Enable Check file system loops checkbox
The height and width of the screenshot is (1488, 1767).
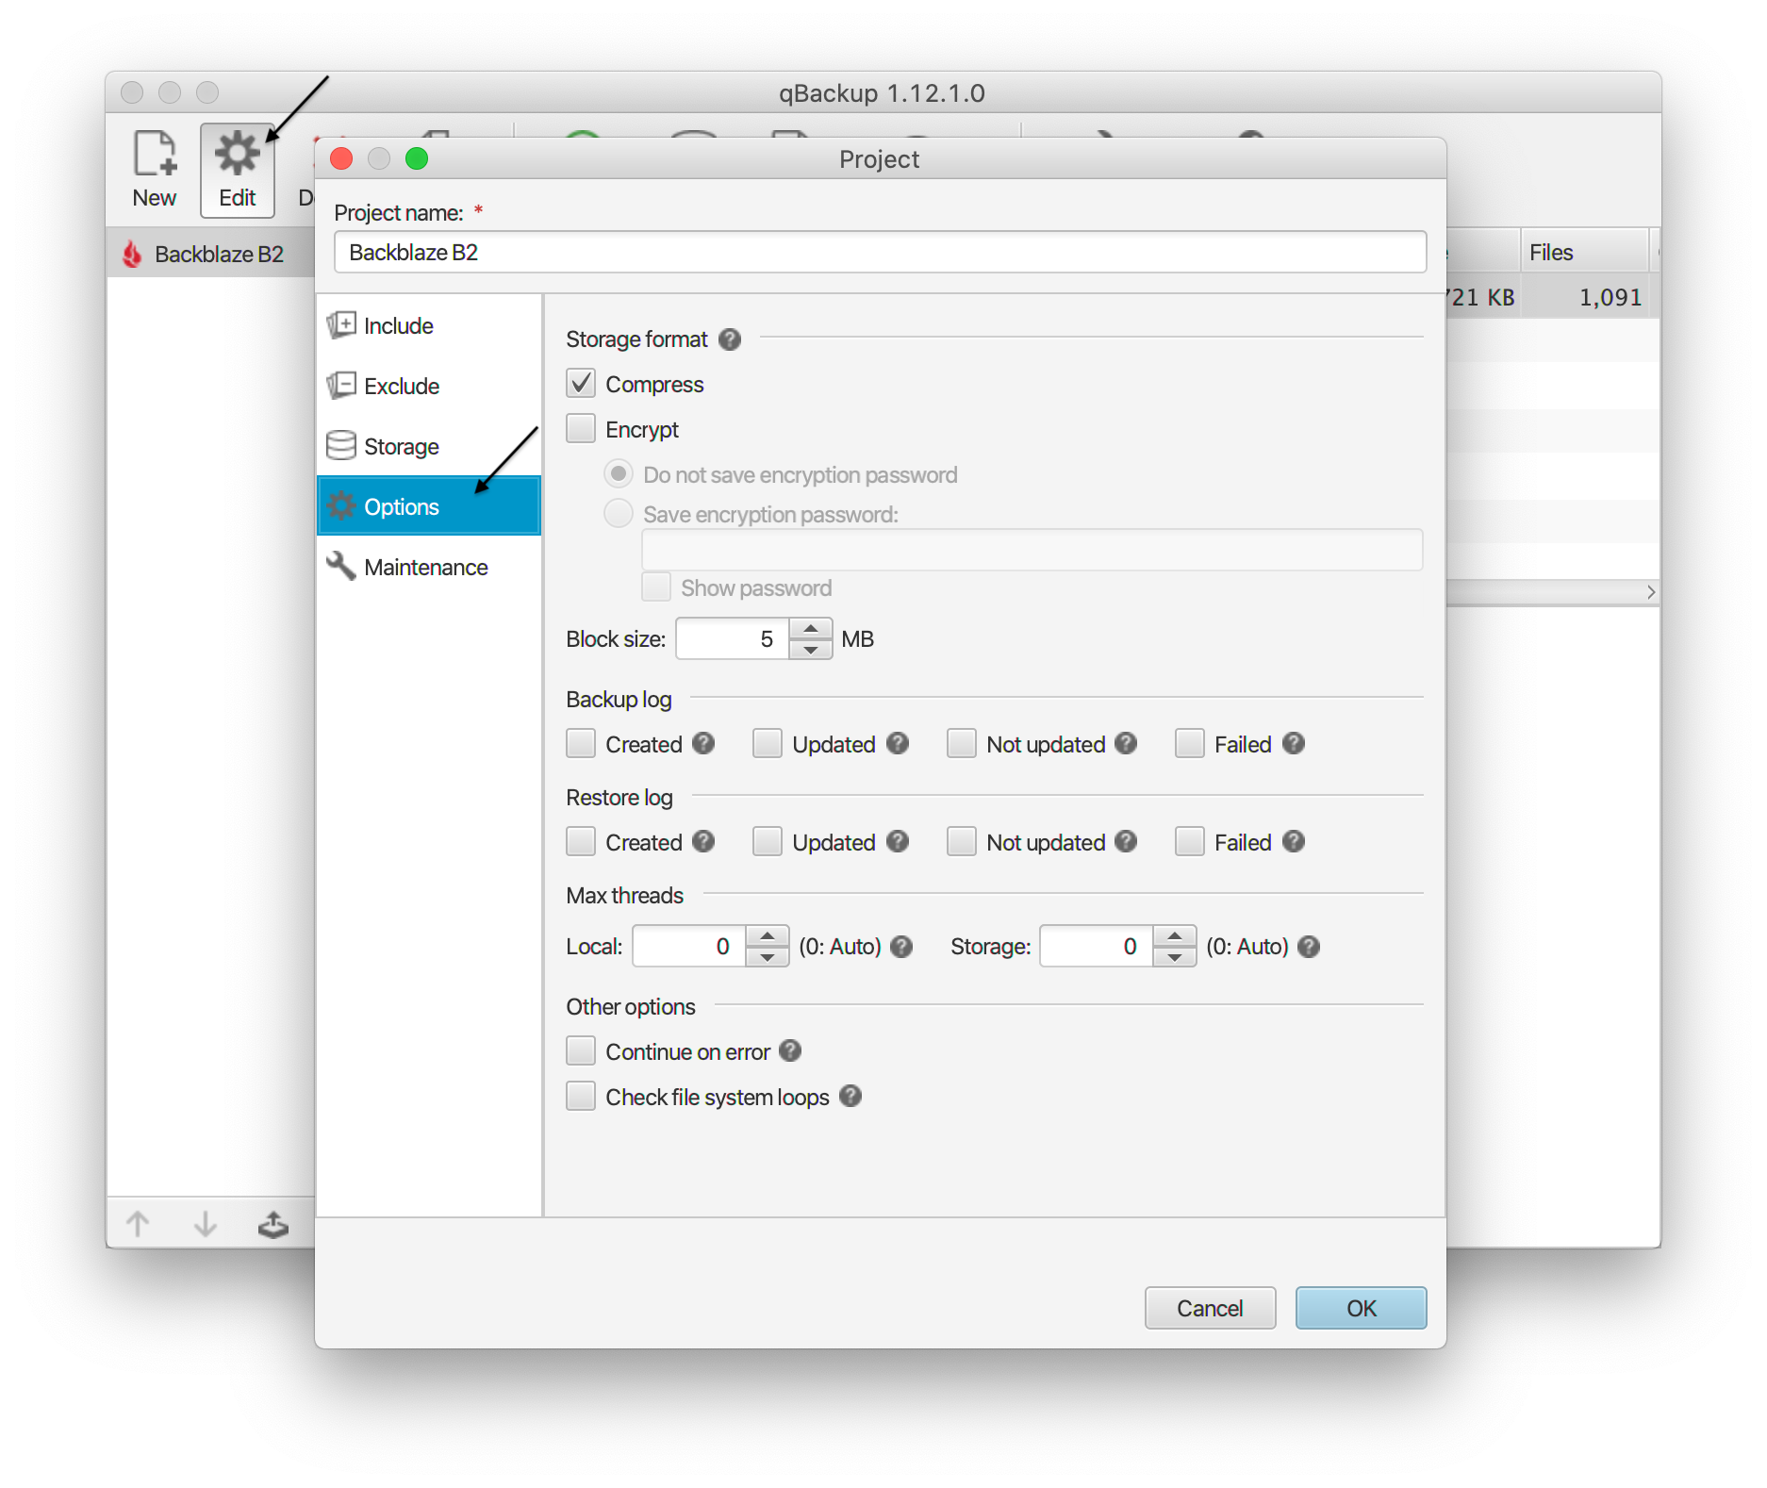pos(581,1097)
